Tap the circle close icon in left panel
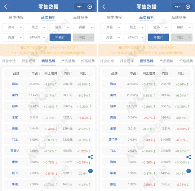The height and width of the screenshot is (191, 195). tap(89, 7)
